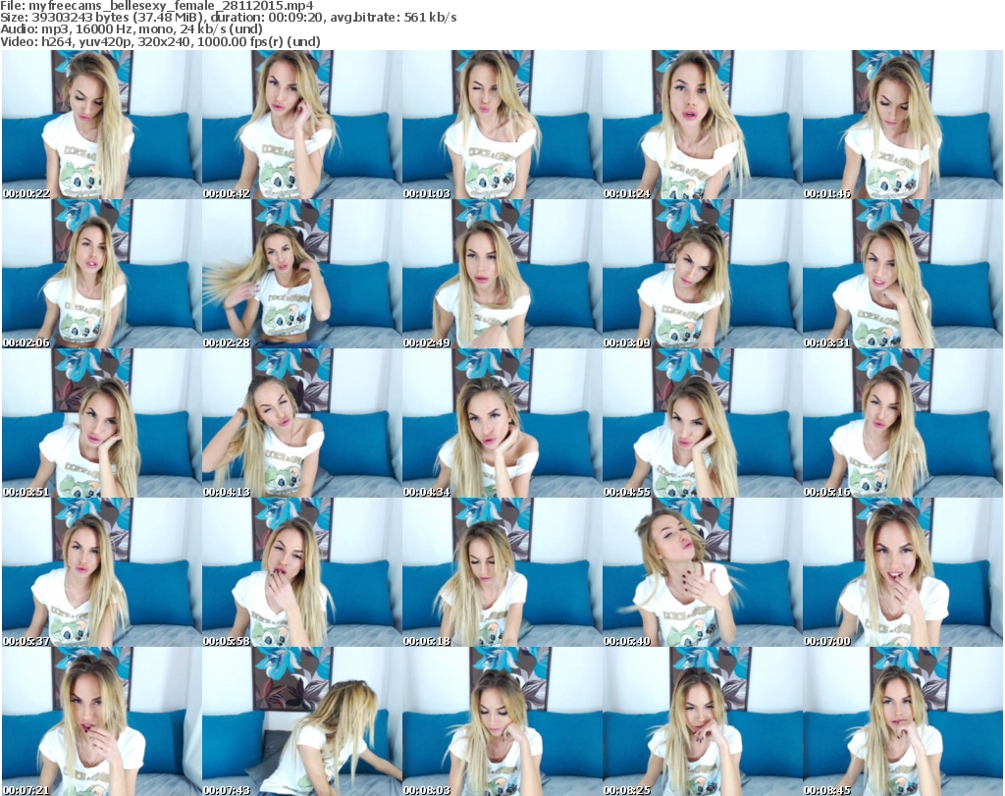Open the frame at timestamp 00:02:06
This screenshot has height=796, width=1005.
[x=101, y=274]
